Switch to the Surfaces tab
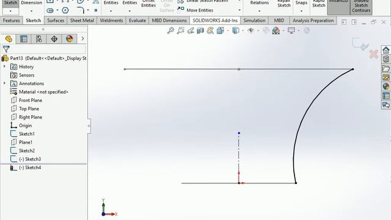 tap(56, 20)
